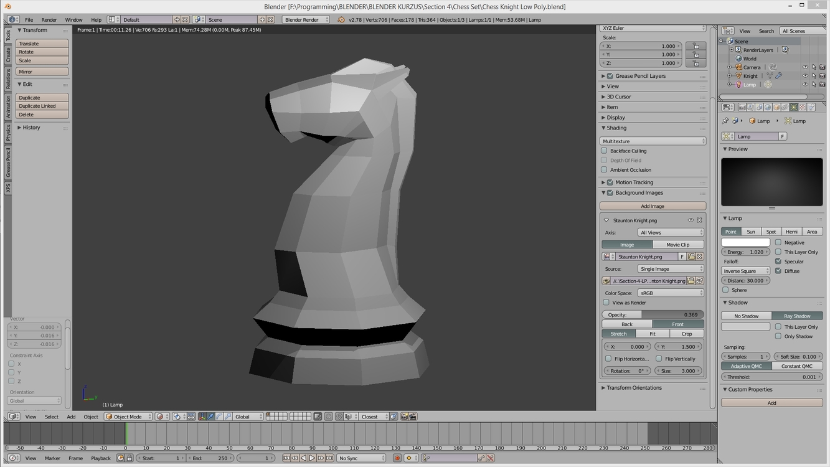Open the Object Constraints wrench icon

[x=786, y=106]
